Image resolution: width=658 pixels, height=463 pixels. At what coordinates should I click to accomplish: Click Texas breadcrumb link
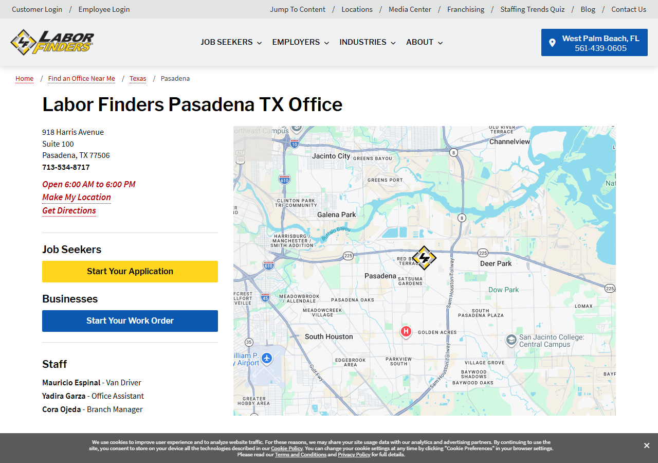(x=138, y=79)
